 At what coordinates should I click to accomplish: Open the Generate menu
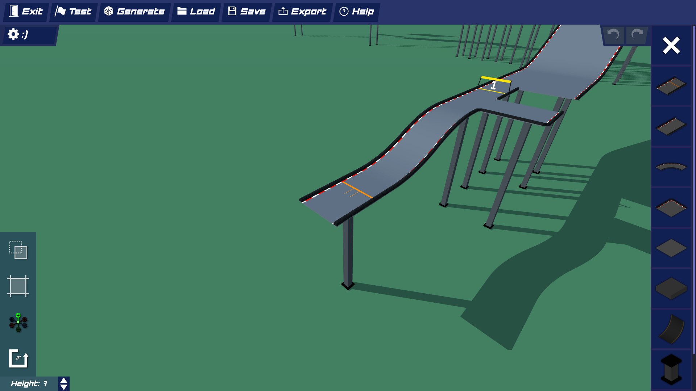pos(134,11)
